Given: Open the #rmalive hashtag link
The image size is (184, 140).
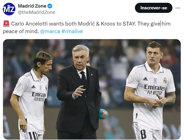Looking at the screenshot, I should click(x=72, y=31).
